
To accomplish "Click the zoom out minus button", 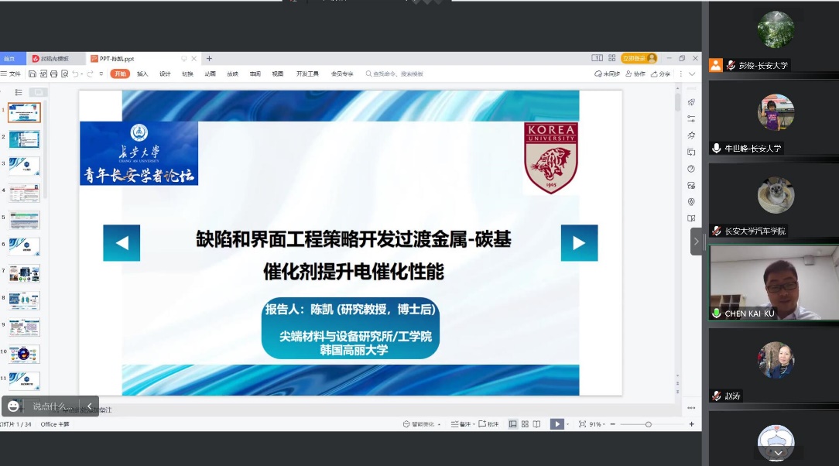I will (x=612, y=424).
